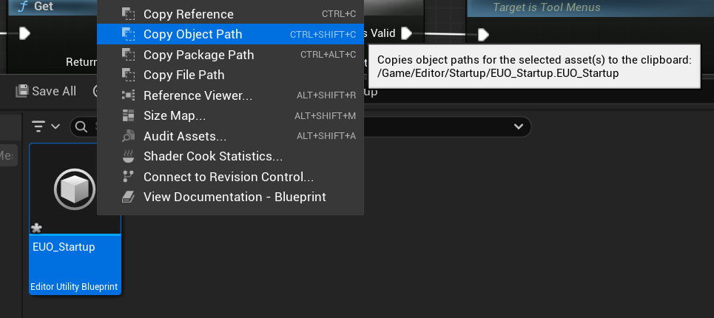Open View Documentation - Blueprint
Screen dimensions: 714x318
[234, 197]
